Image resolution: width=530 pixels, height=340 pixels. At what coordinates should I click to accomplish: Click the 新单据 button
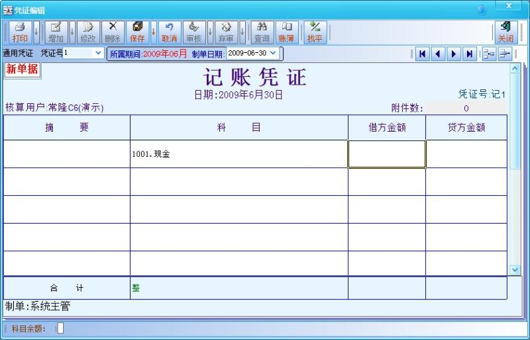22,69
